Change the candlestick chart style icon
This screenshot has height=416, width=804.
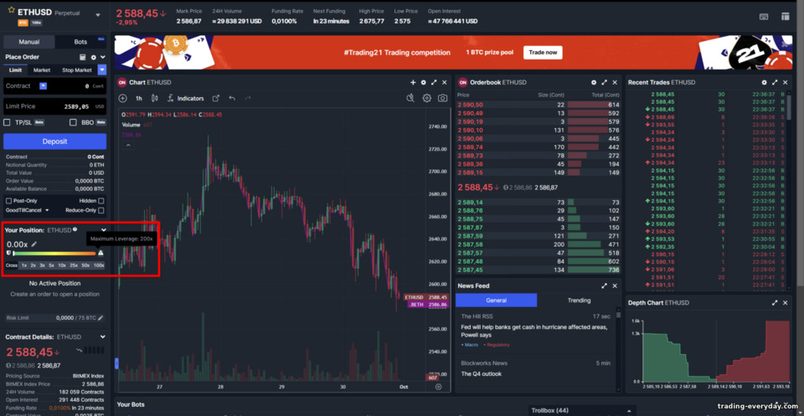[154, 99]
